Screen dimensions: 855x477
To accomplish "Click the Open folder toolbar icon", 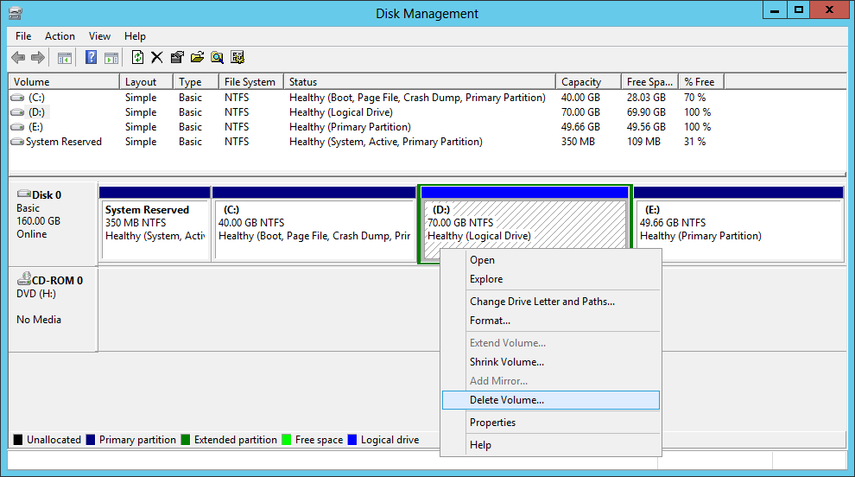I will coord(197,57).
